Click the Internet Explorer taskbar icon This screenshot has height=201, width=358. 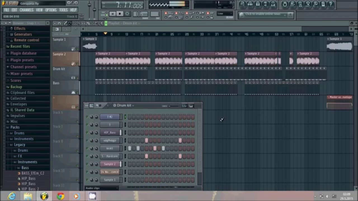(12, 196)
